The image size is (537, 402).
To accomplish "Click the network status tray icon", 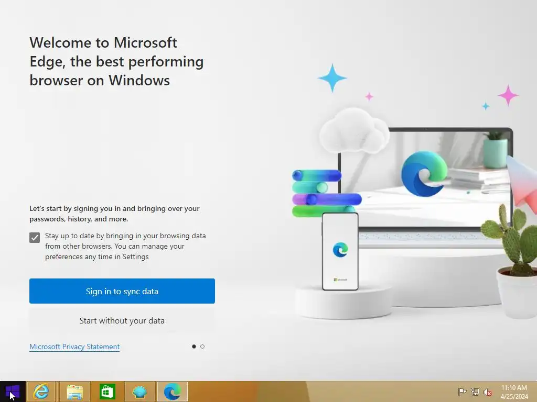I will tap(475, 392).
